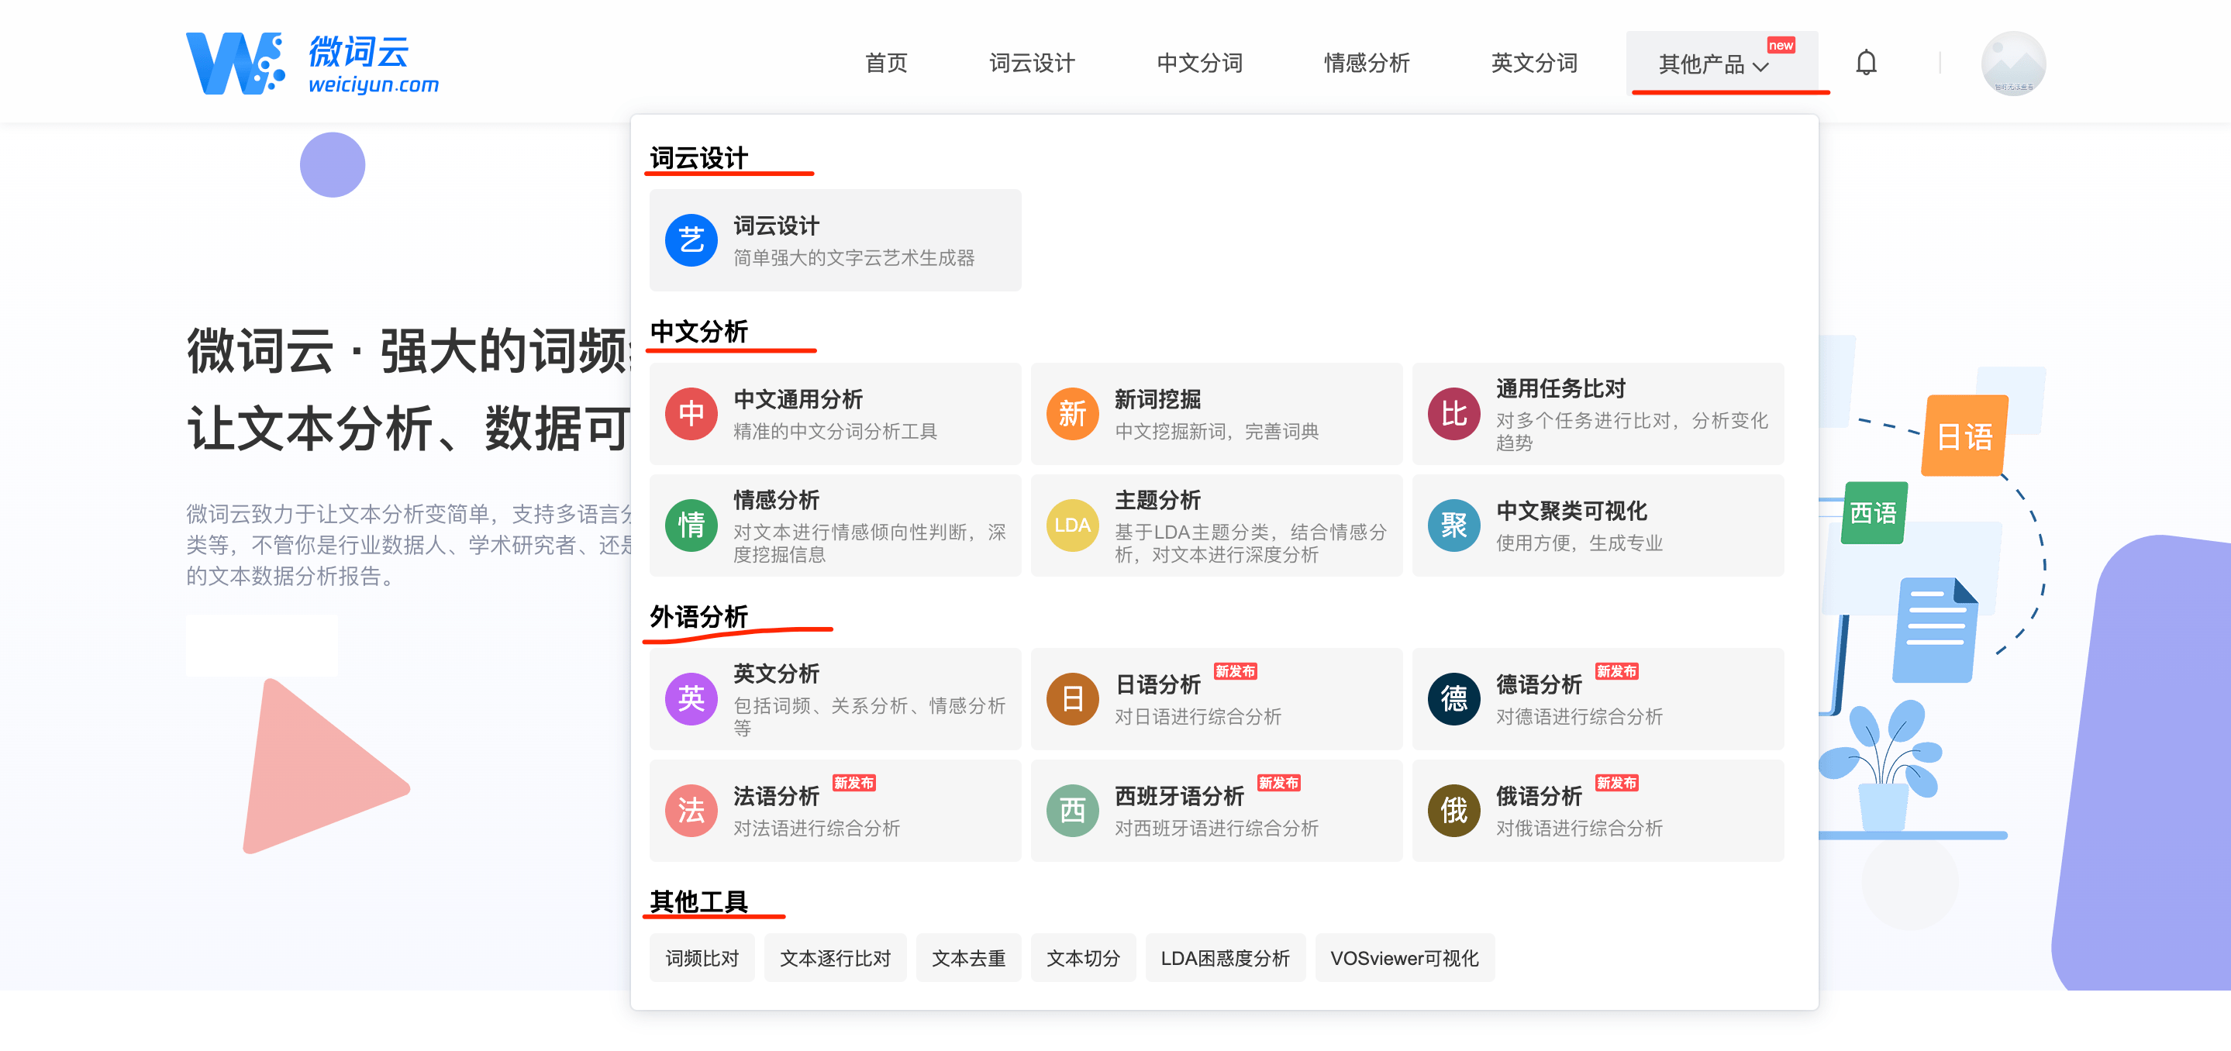Click the user avatar image
This screenshot has width=2231, height=1051.
point(2012,64)
